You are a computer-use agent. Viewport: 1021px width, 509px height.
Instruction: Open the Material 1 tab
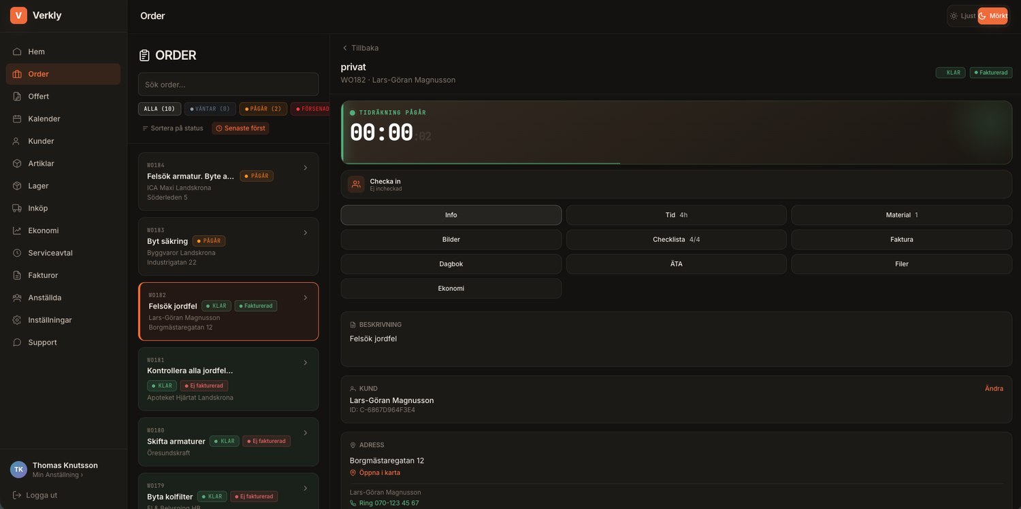pyautogui.click(x=902, y=215)
